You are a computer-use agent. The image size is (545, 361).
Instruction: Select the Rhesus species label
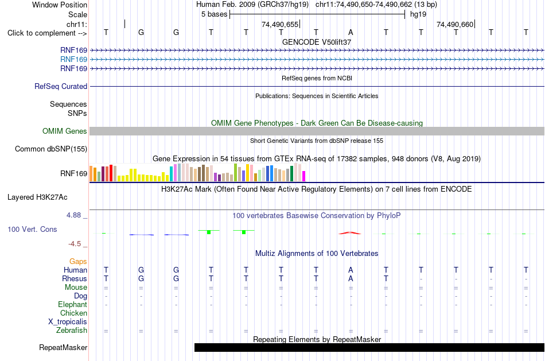coord(75,278)
